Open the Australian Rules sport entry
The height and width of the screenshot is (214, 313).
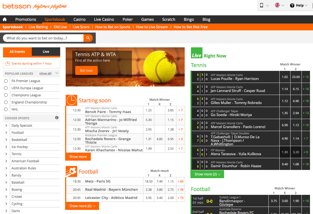coord(24,168)
